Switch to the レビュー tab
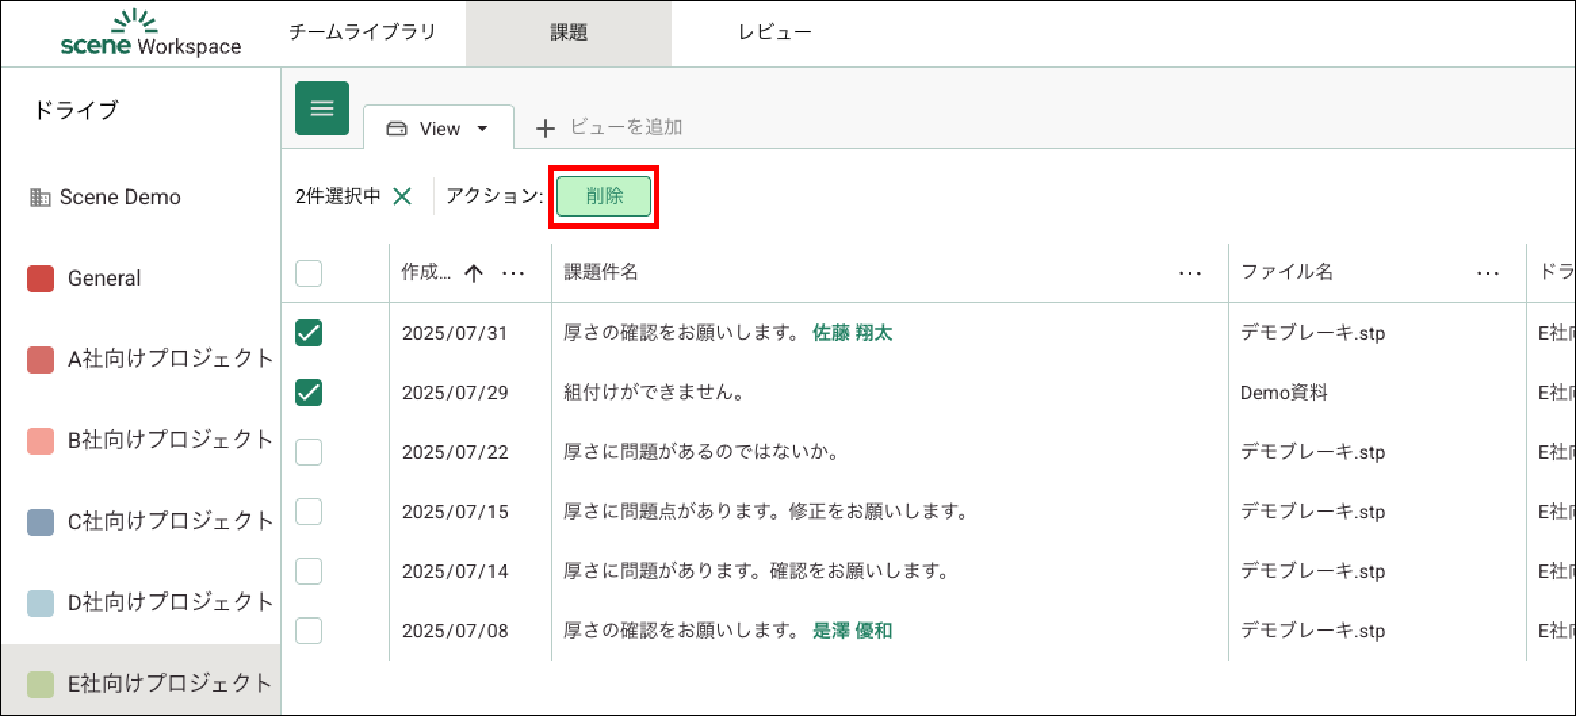This screenshot has width=1576, height=716. pos(774,32)
